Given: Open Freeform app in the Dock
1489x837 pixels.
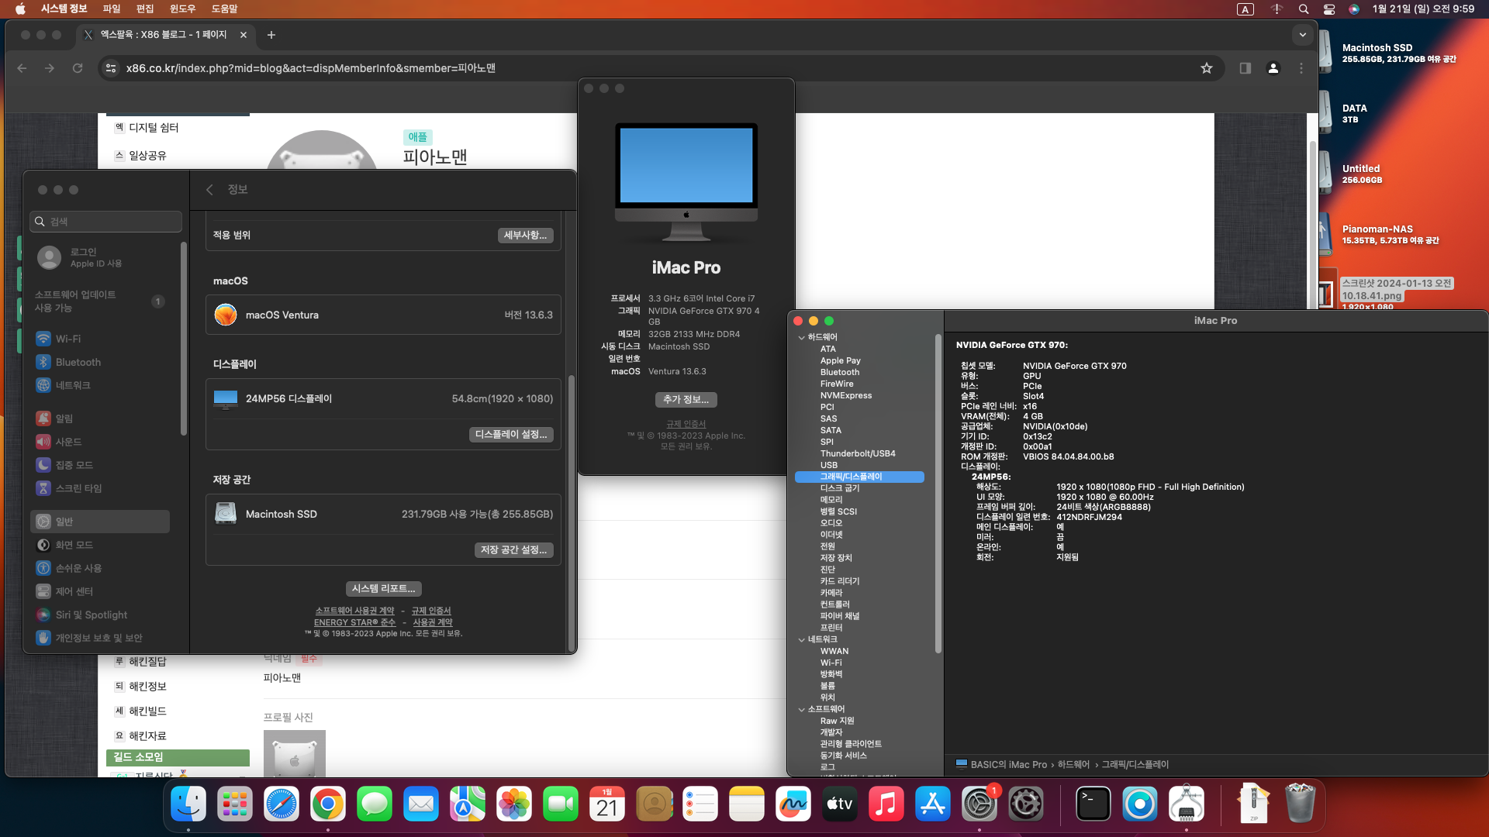Looking at the screenshot, I should pyautogui.click(x=793, y=804).
